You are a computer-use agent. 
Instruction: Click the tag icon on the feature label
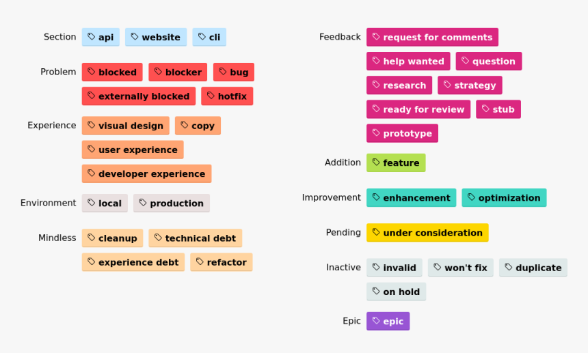pyautogui.click(x=376, y=163)
